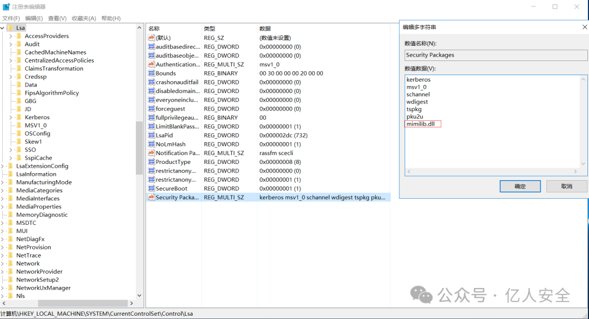Click the everyoneinclu... value icon
The width and height of the screenshot is (589, 319).
(151, 100)
